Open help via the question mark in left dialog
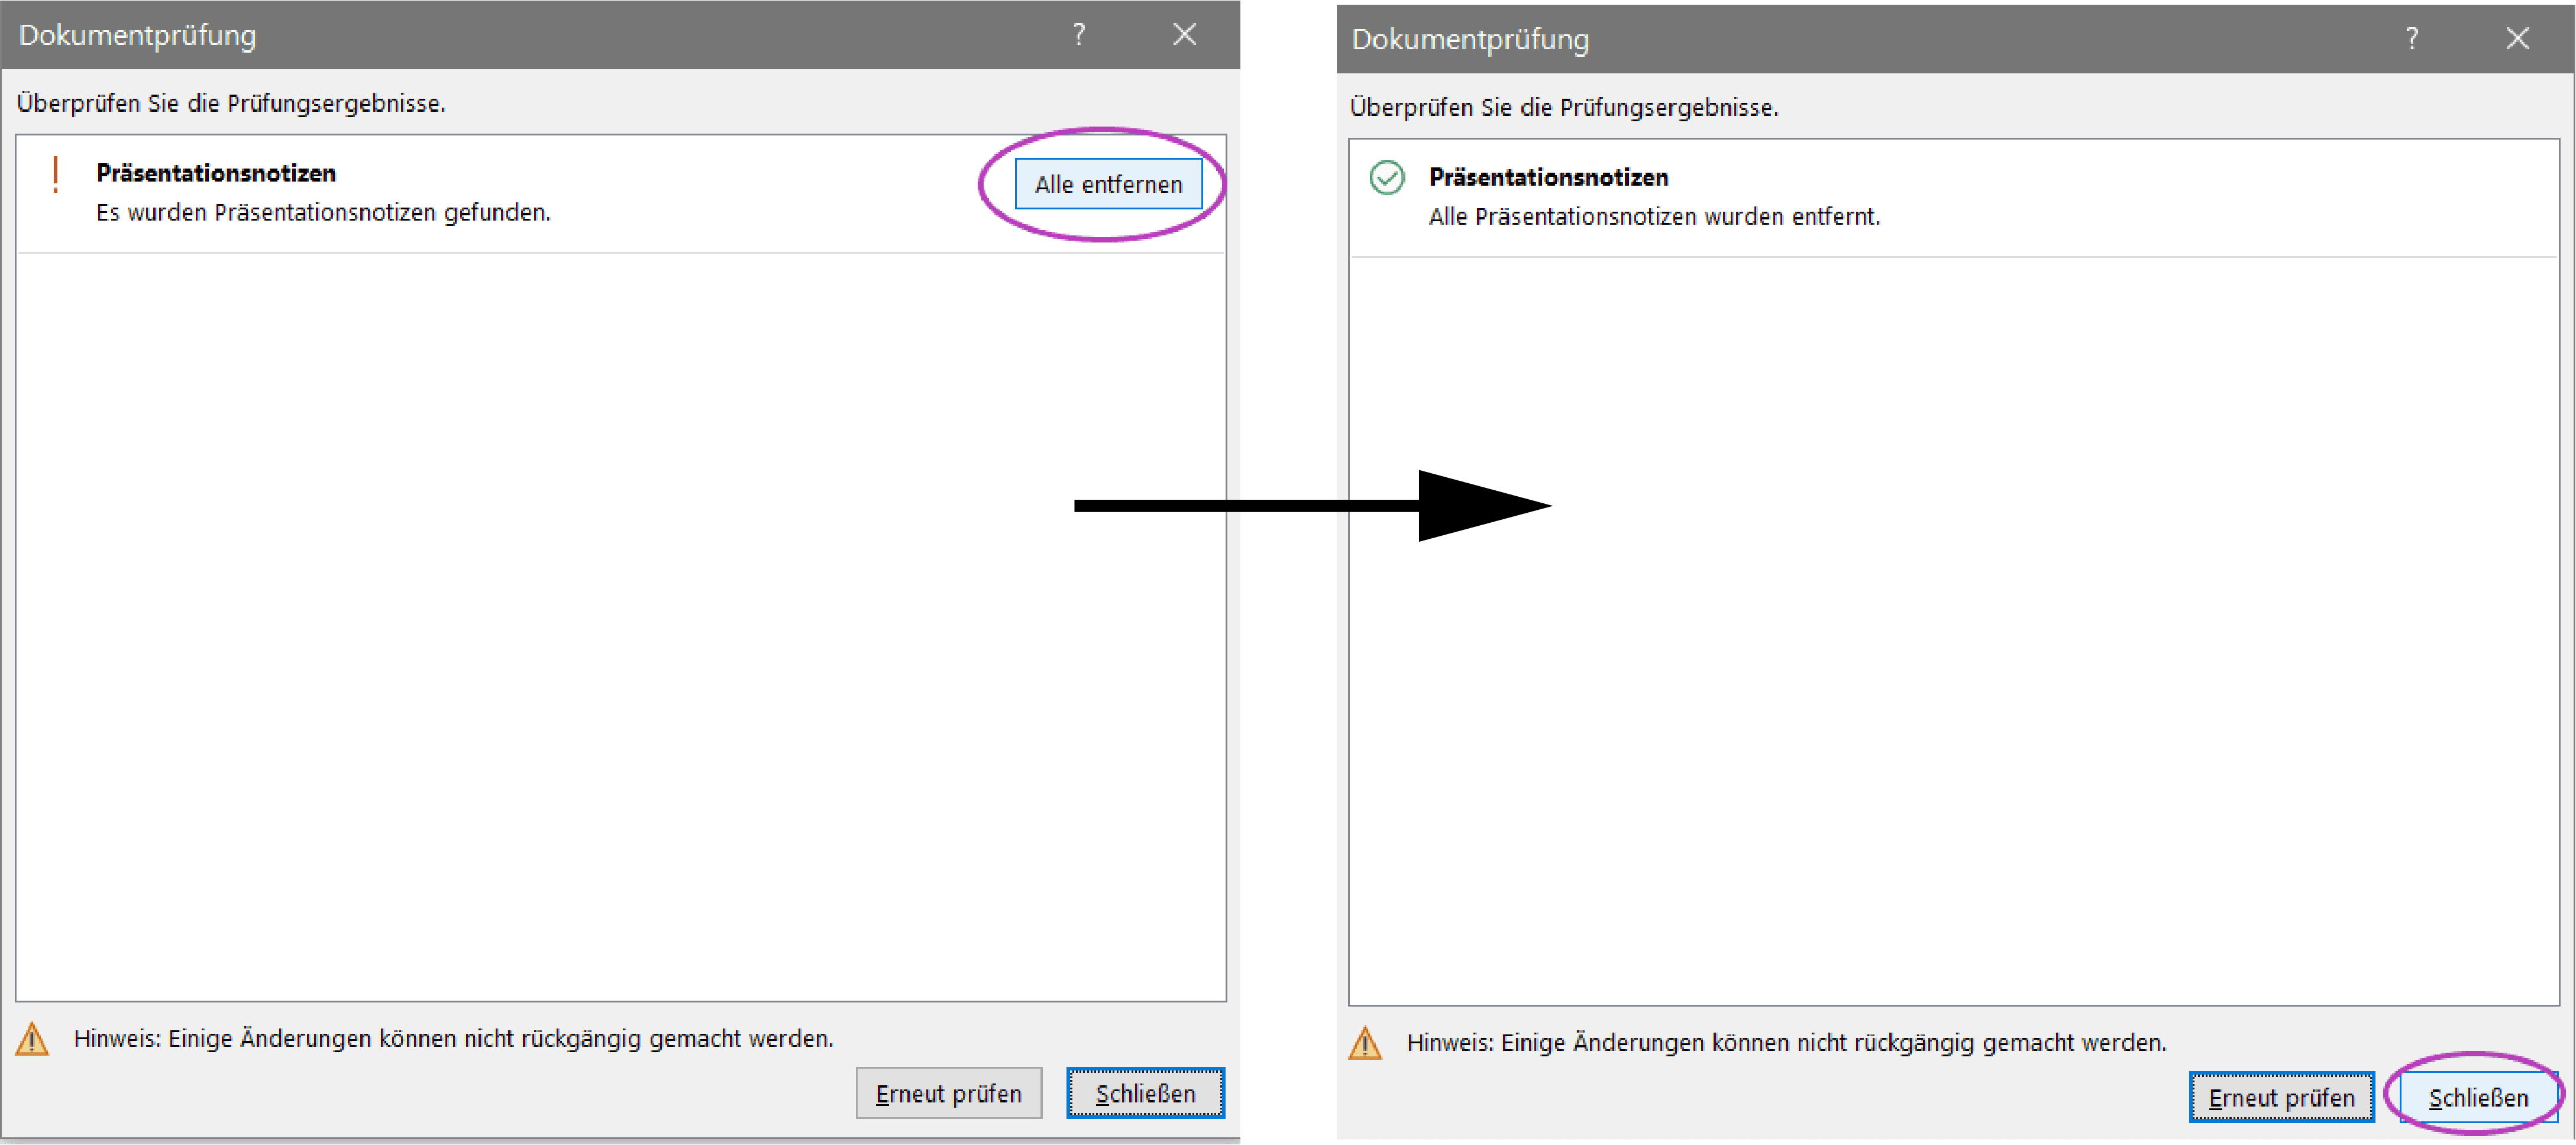 click(1079, 33)
